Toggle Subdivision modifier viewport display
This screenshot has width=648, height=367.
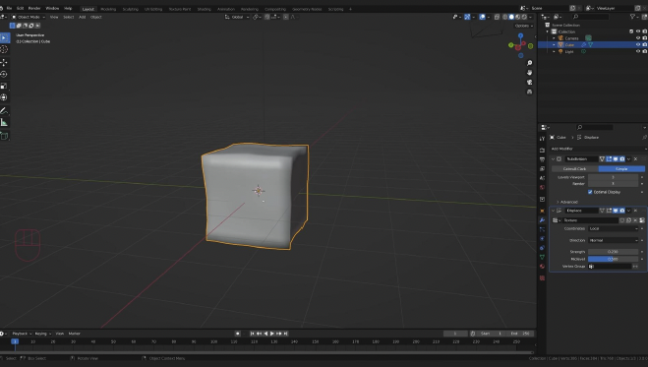(x=616, y=159)
